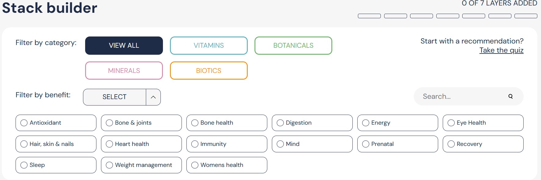541x180 pixels.
Task: Pick the Sleep benefit radio
Action: click(x=56, y=165)
